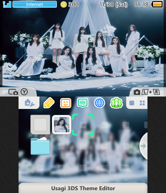Click the 01:18 clock display
The height and width of the screenshot is (193, 166).
click(x=141, y=4)
